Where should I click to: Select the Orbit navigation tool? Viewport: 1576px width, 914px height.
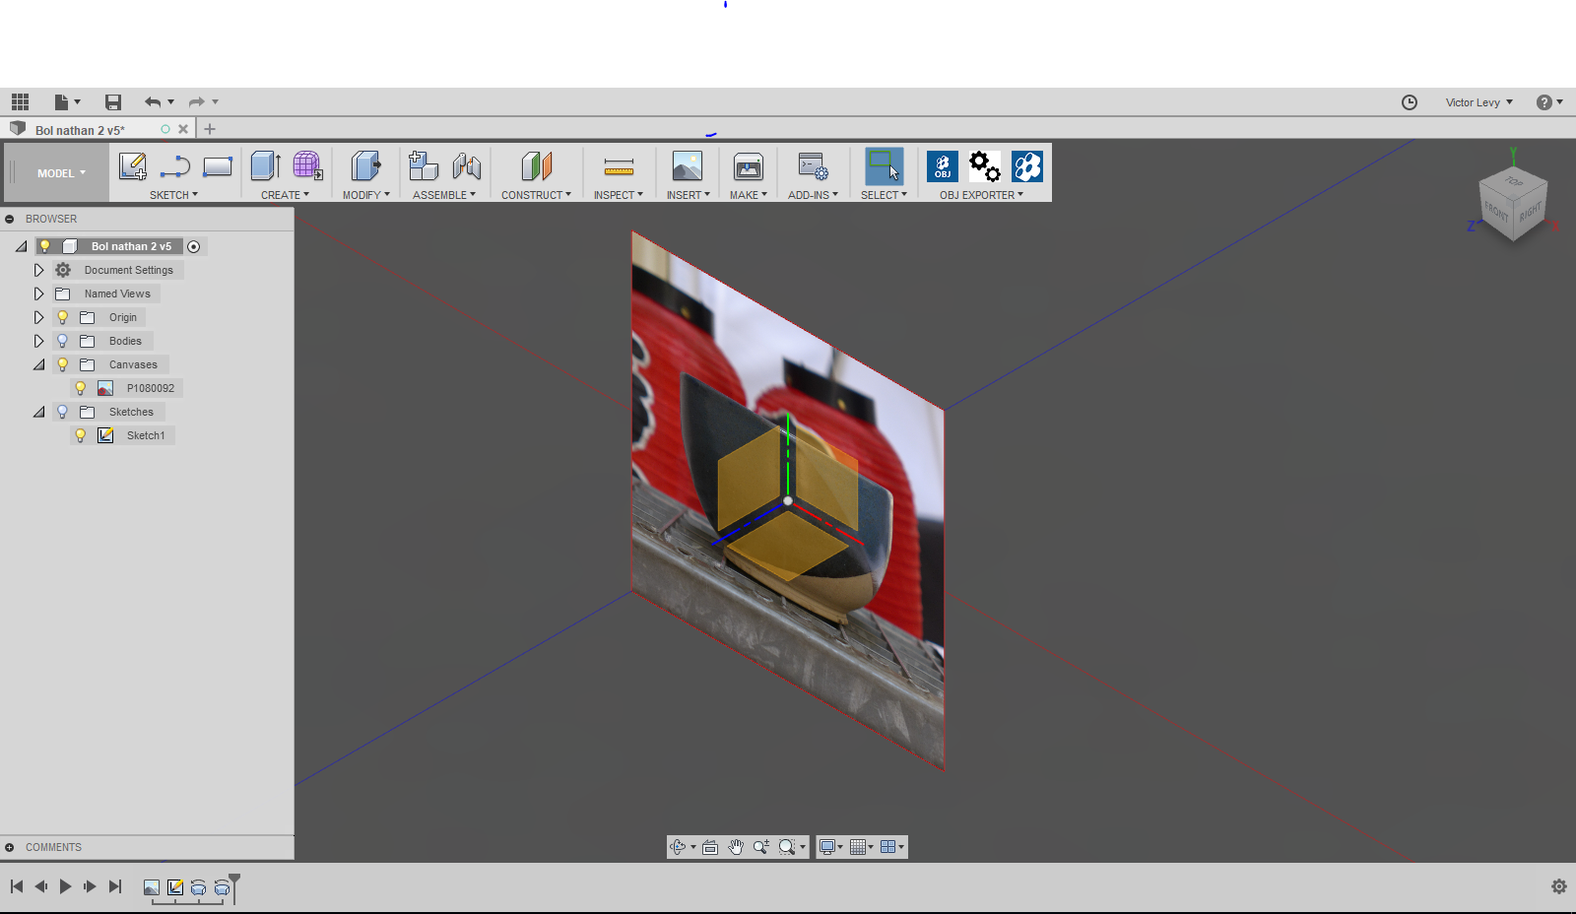[678, 847]
